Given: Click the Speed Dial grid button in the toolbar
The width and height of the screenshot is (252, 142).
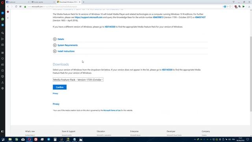Looking at the screenshot, I should click(20, 7).
